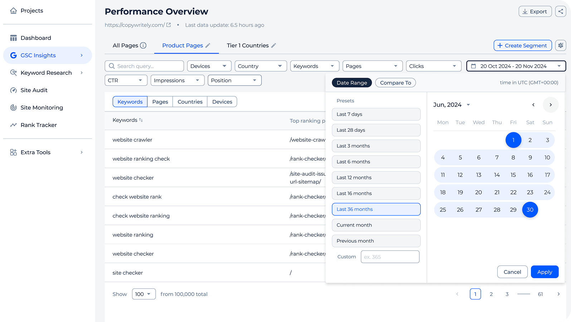Click the Site Audit gauge icon
571x322 pixels.
(14, 90)
